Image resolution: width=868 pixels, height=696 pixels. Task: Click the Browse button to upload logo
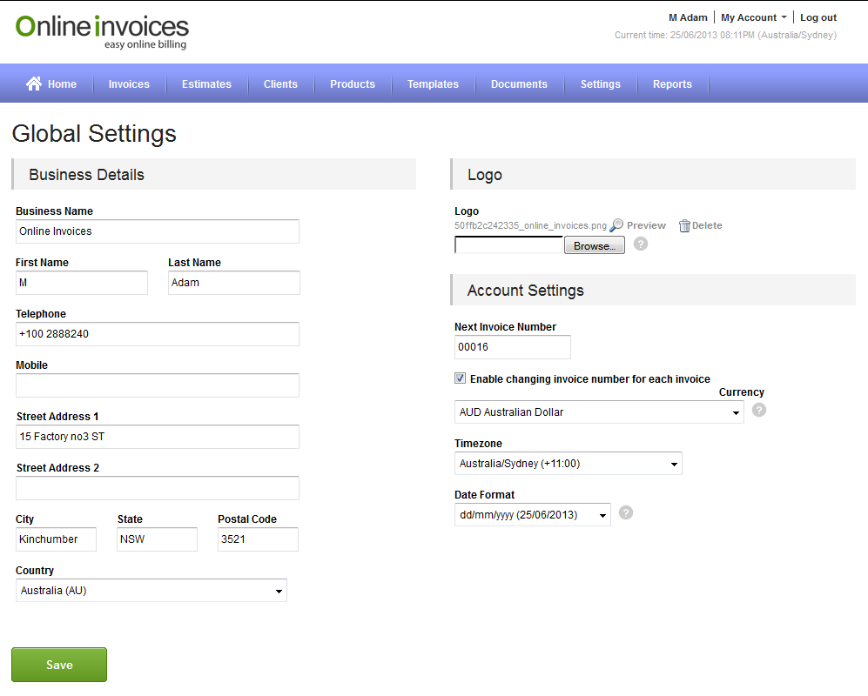pyautogui.click(x=595, y=246)
